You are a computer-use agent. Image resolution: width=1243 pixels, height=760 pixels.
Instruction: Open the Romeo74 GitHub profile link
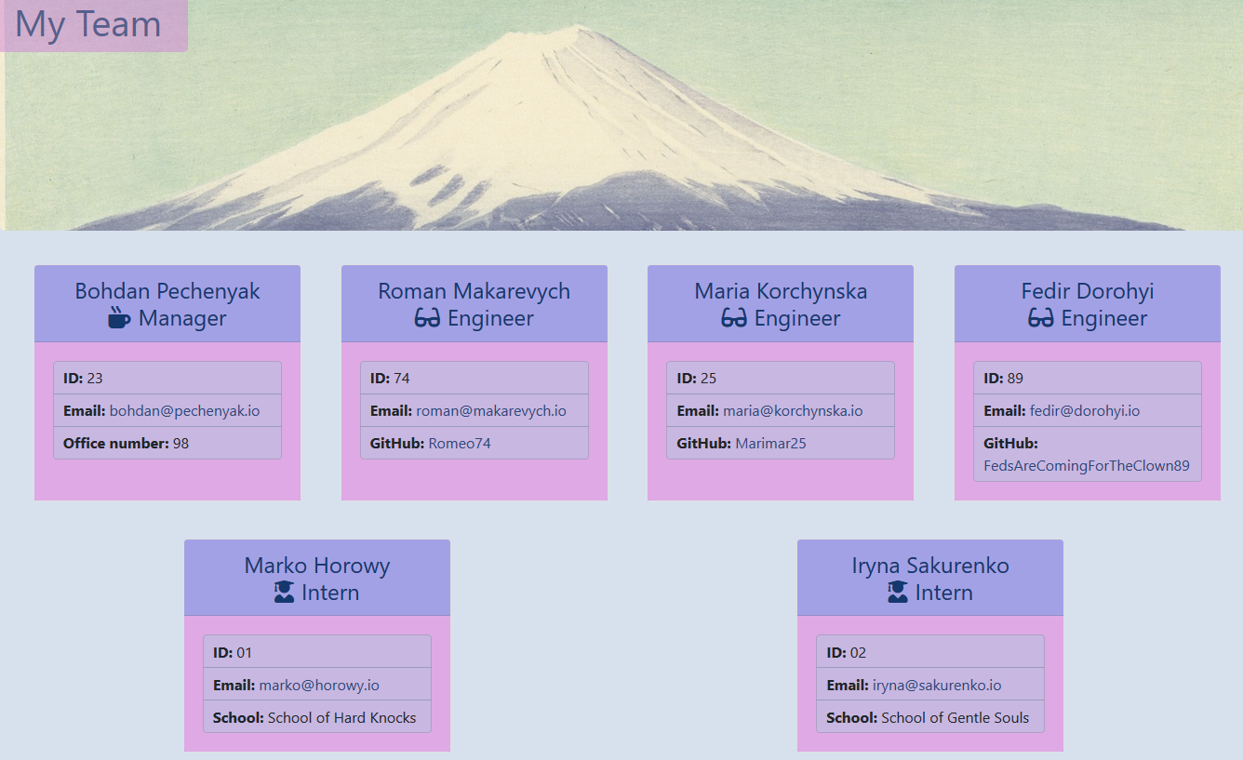[x=460, y=443]
